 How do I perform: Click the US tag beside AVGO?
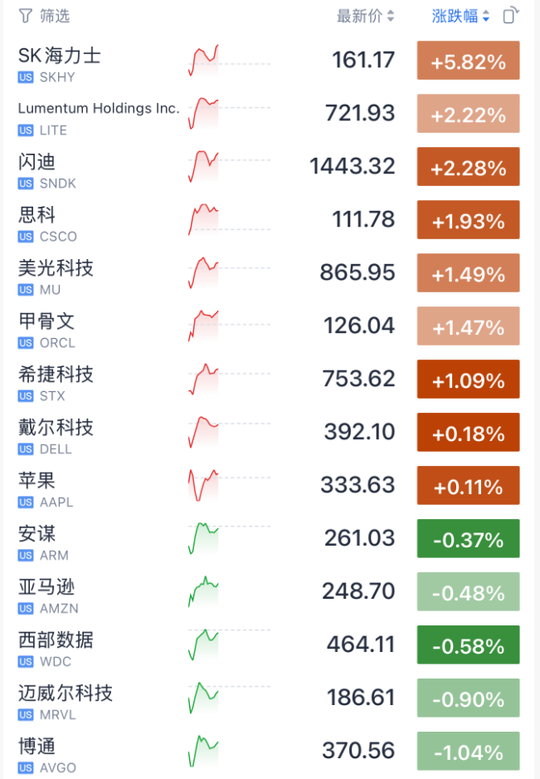pyautogui.click(x=26, y=768)
